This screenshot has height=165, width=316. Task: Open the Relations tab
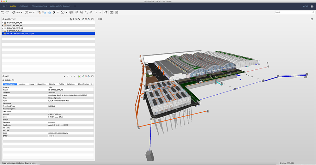click(x=71, y=84)
